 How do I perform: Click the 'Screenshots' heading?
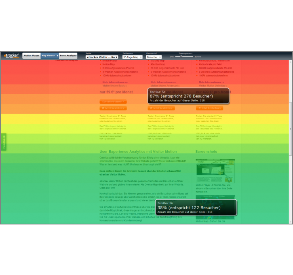click(206, 152)
